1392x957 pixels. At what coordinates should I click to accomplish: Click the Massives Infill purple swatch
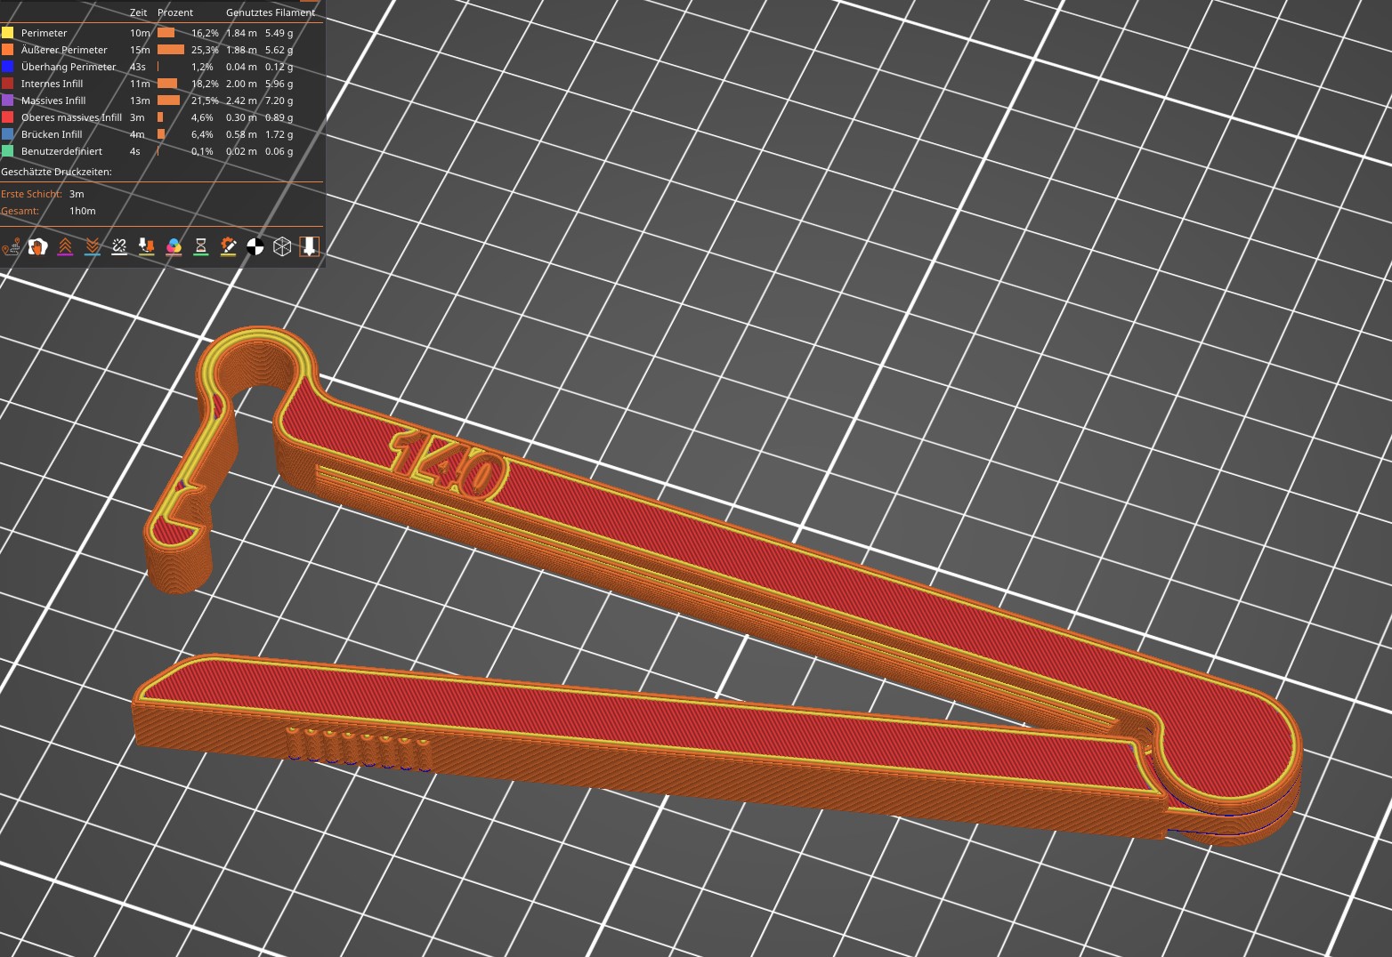point(7,101)
